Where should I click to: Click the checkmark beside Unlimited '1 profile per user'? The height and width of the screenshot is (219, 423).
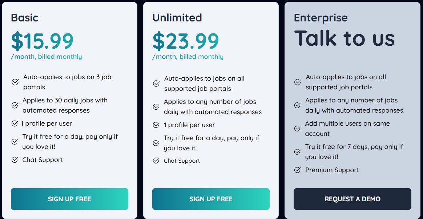click(156, 125)
